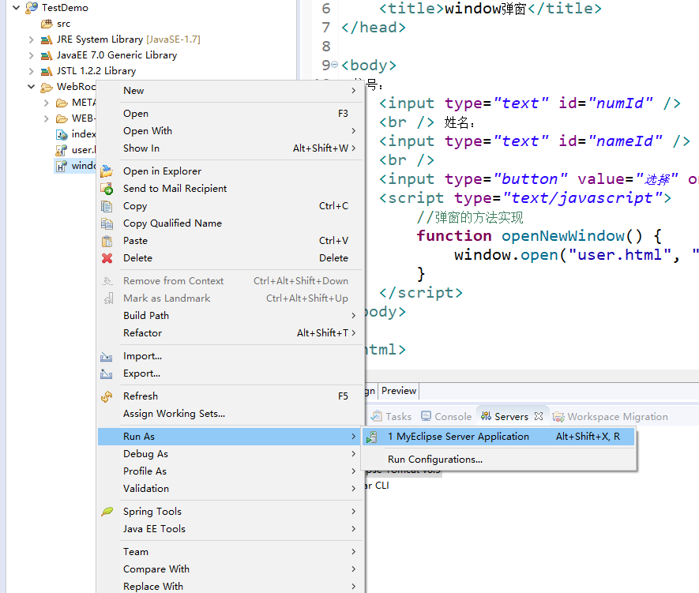
Task: Open the Debug As submenu
Action: pyautogui.click(x=230, y=454)
